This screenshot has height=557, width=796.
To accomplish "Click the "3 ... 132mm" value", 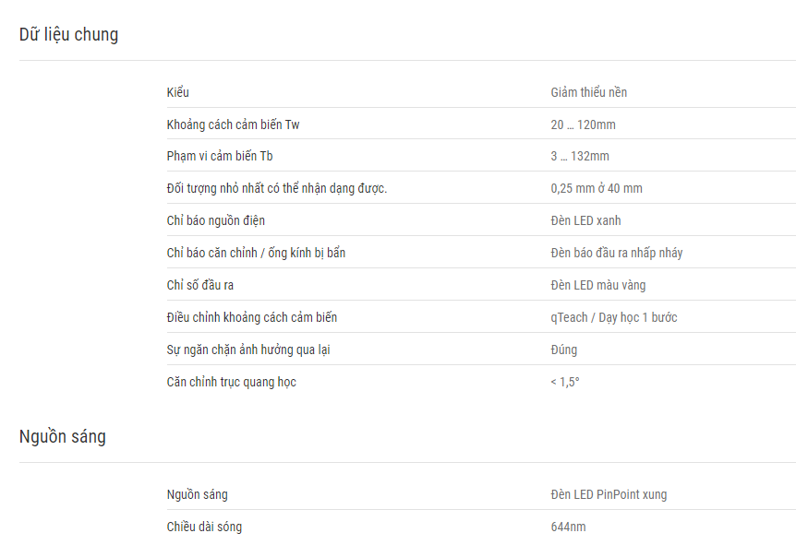I will (x=580, y=156).
